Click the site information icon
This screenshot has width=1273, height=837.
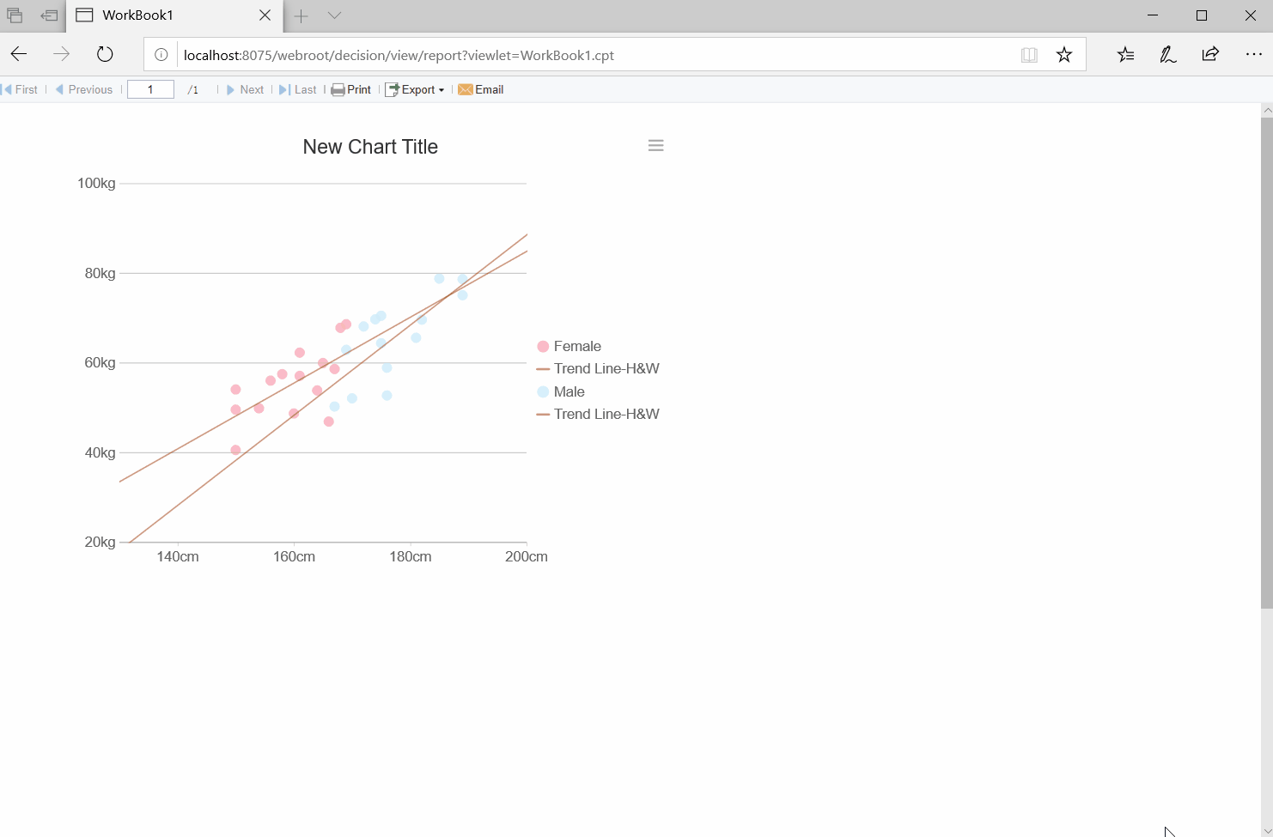tap(161, 55)
